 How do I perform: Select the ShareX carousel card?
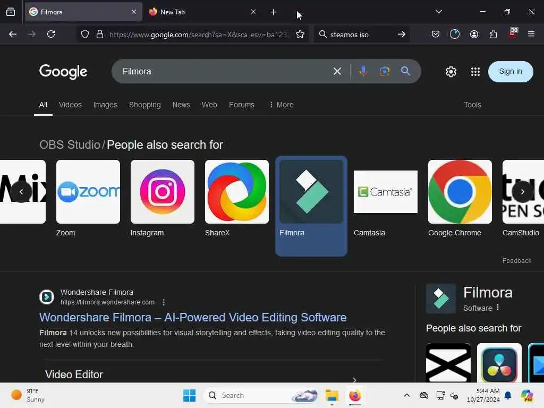pyautogui.click(x=236, y=199)
